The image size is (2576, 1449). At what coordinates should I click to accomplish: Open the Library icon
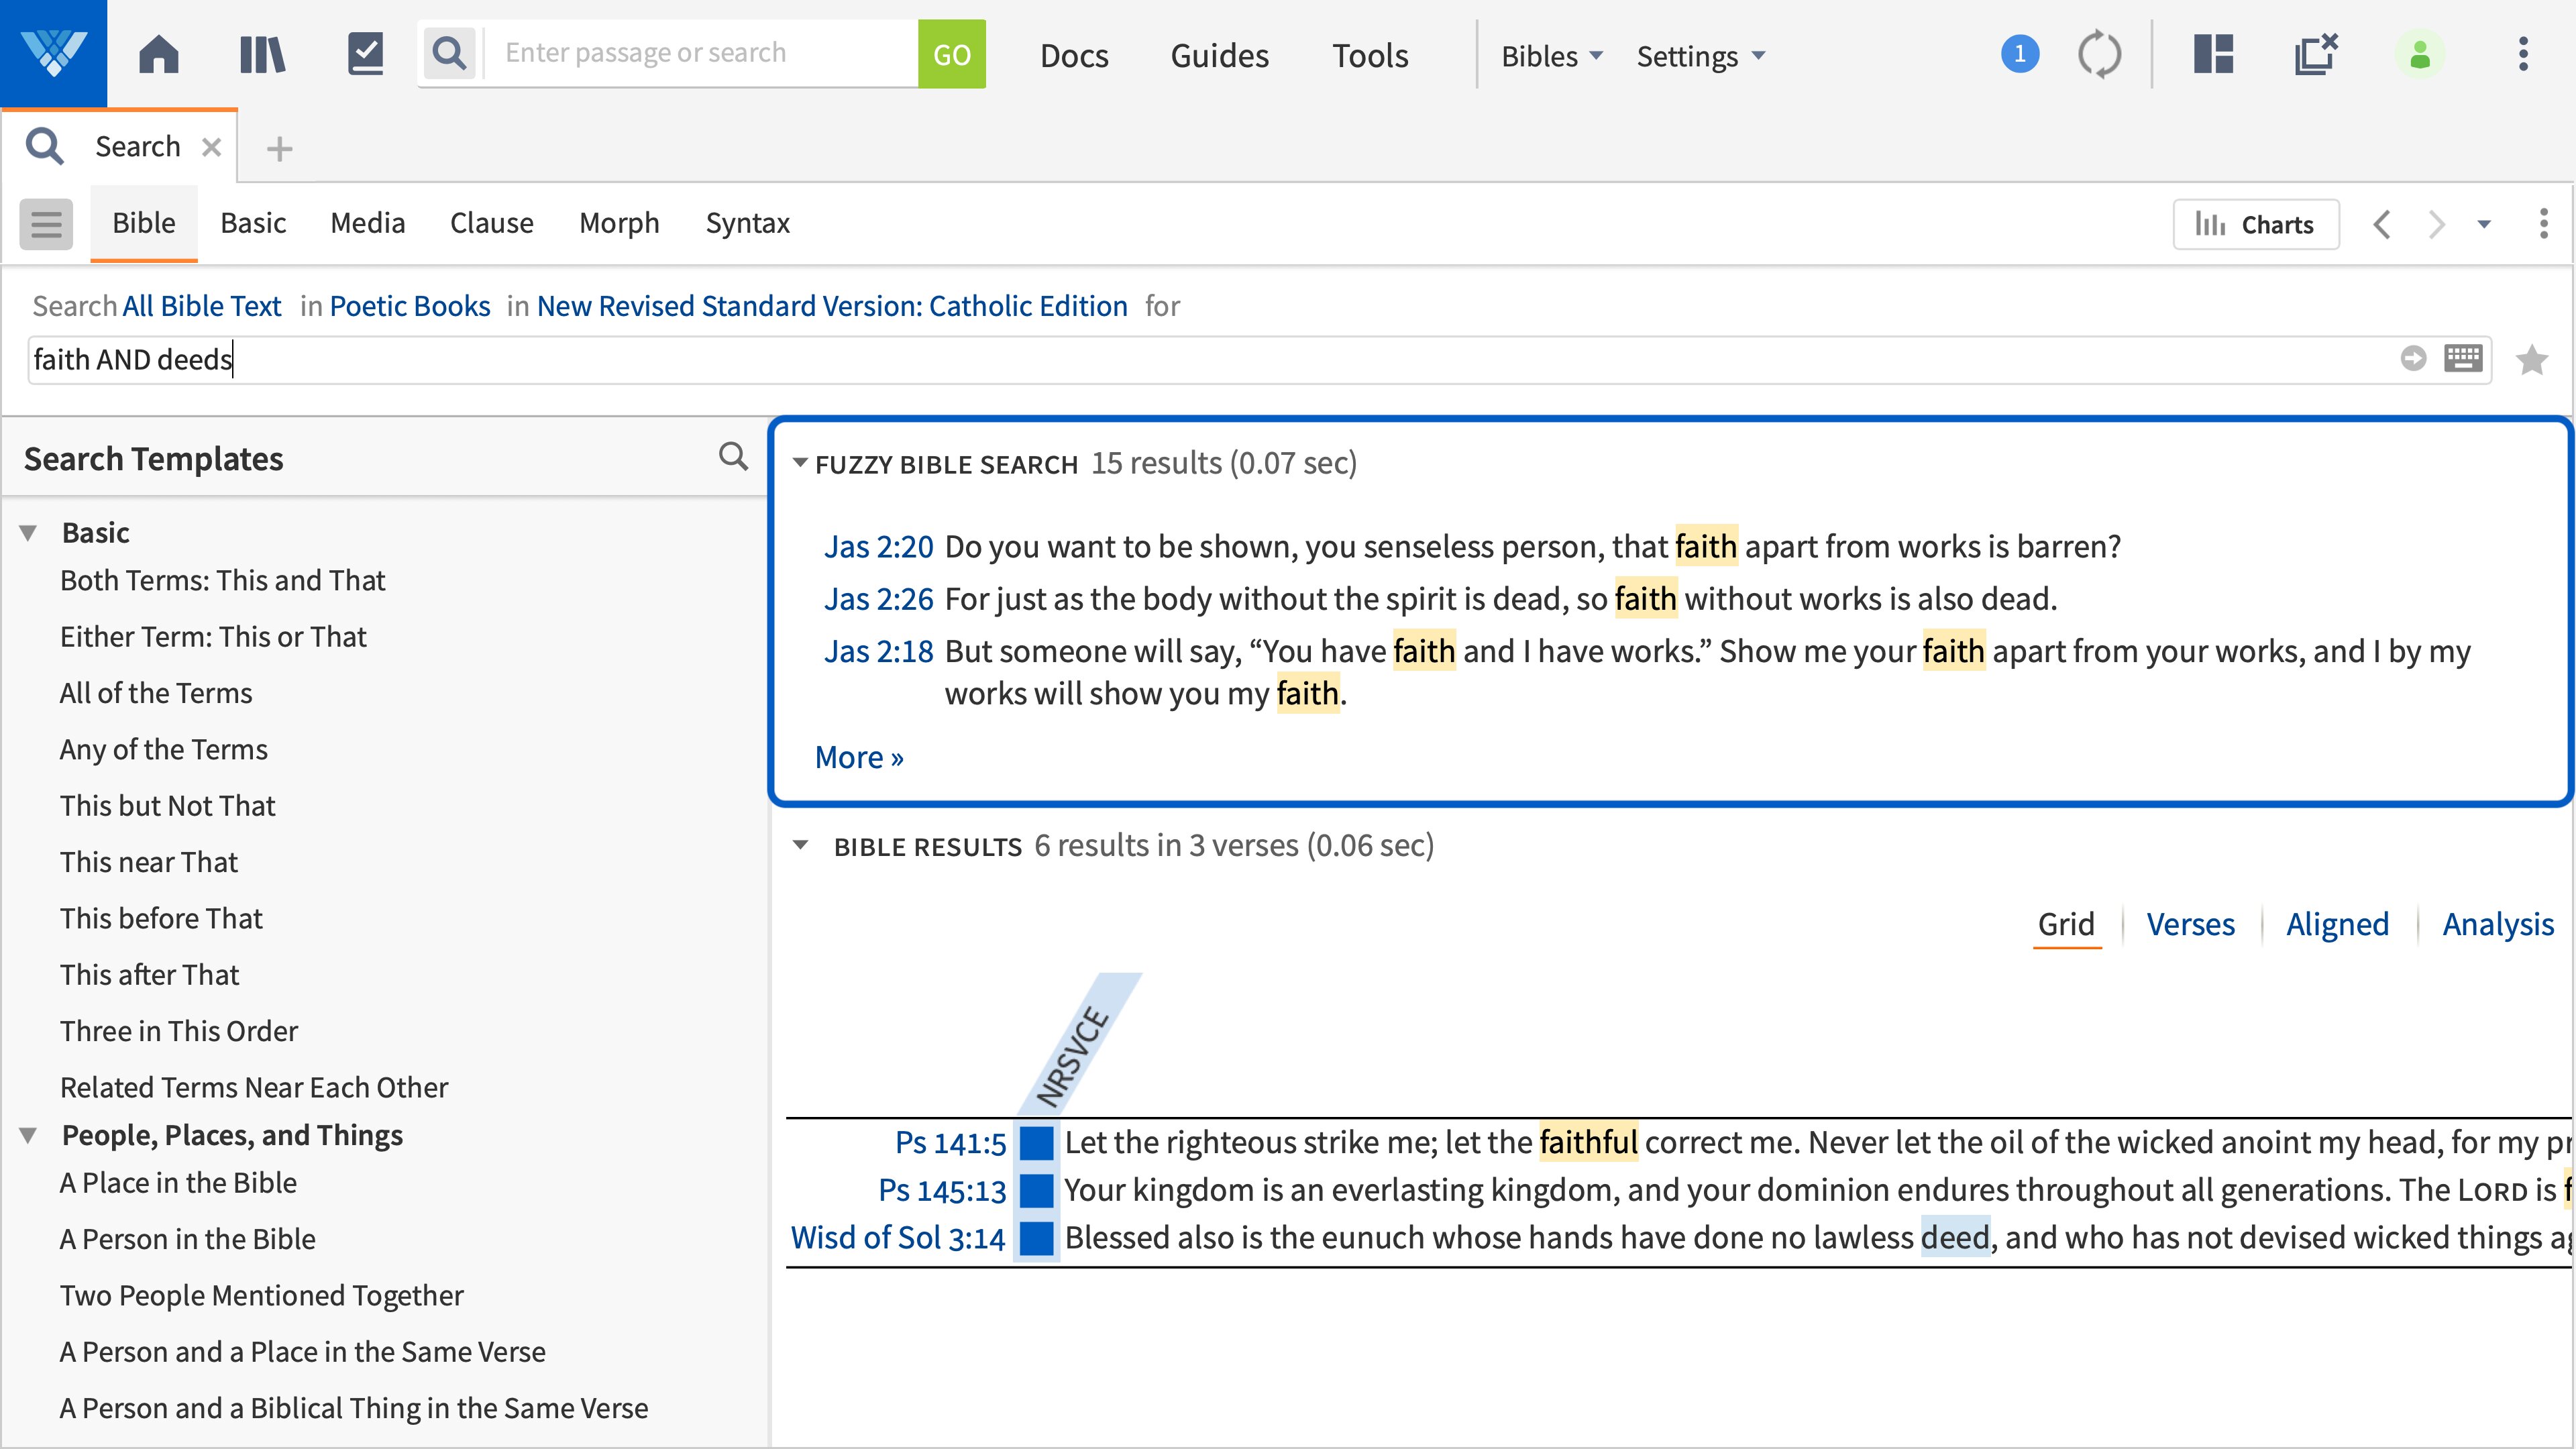pos(263,54)
